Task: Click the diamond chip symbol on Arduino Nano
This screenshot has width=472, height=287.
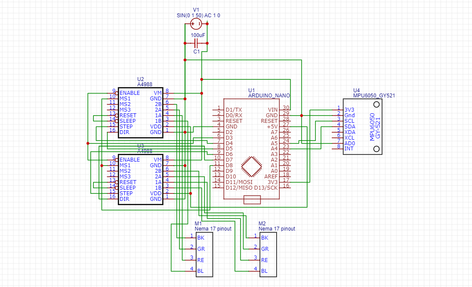Action: [x=252, y=166]
